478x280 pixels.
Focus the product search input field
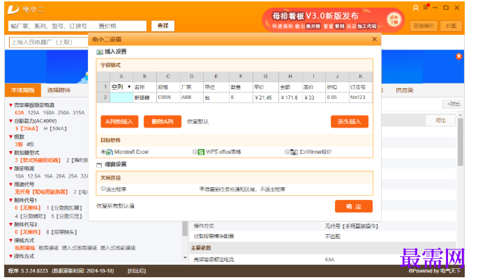tap(77, 26)
